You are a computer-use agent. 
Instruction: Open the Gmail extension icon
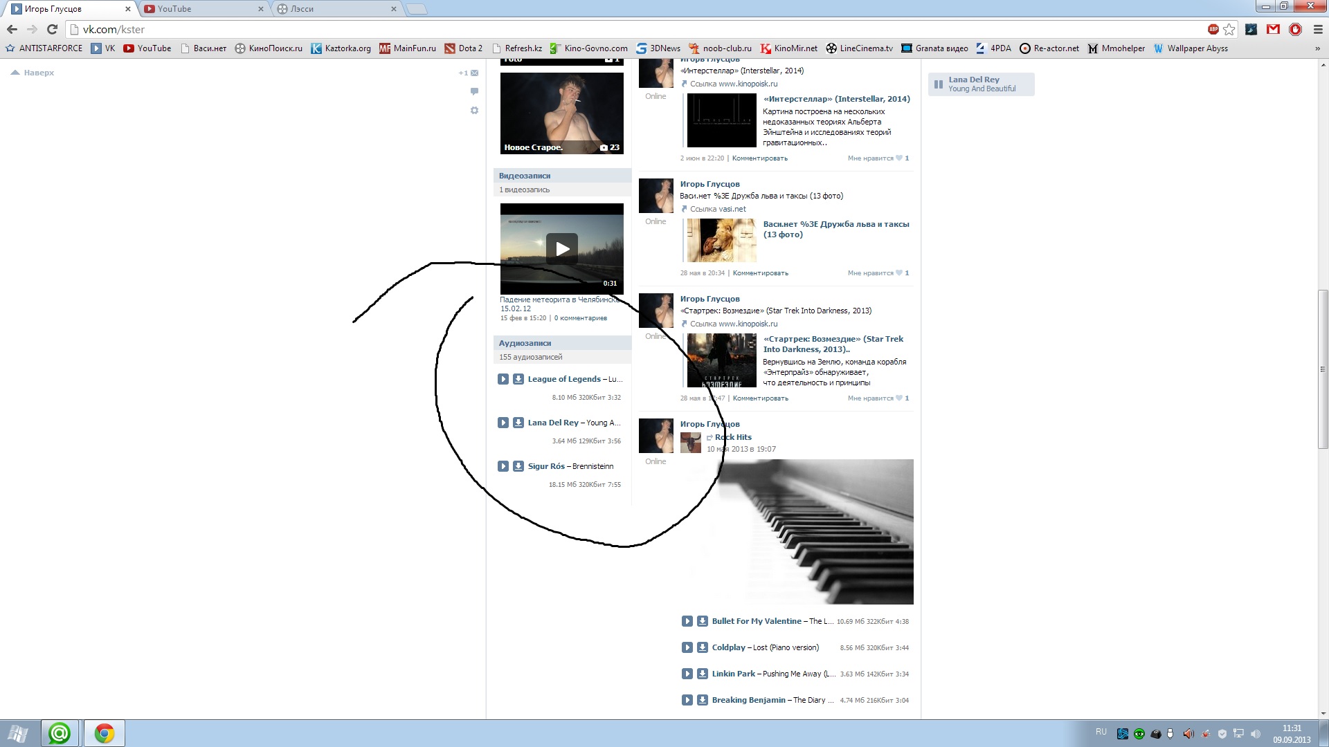tap(1273, 29)
